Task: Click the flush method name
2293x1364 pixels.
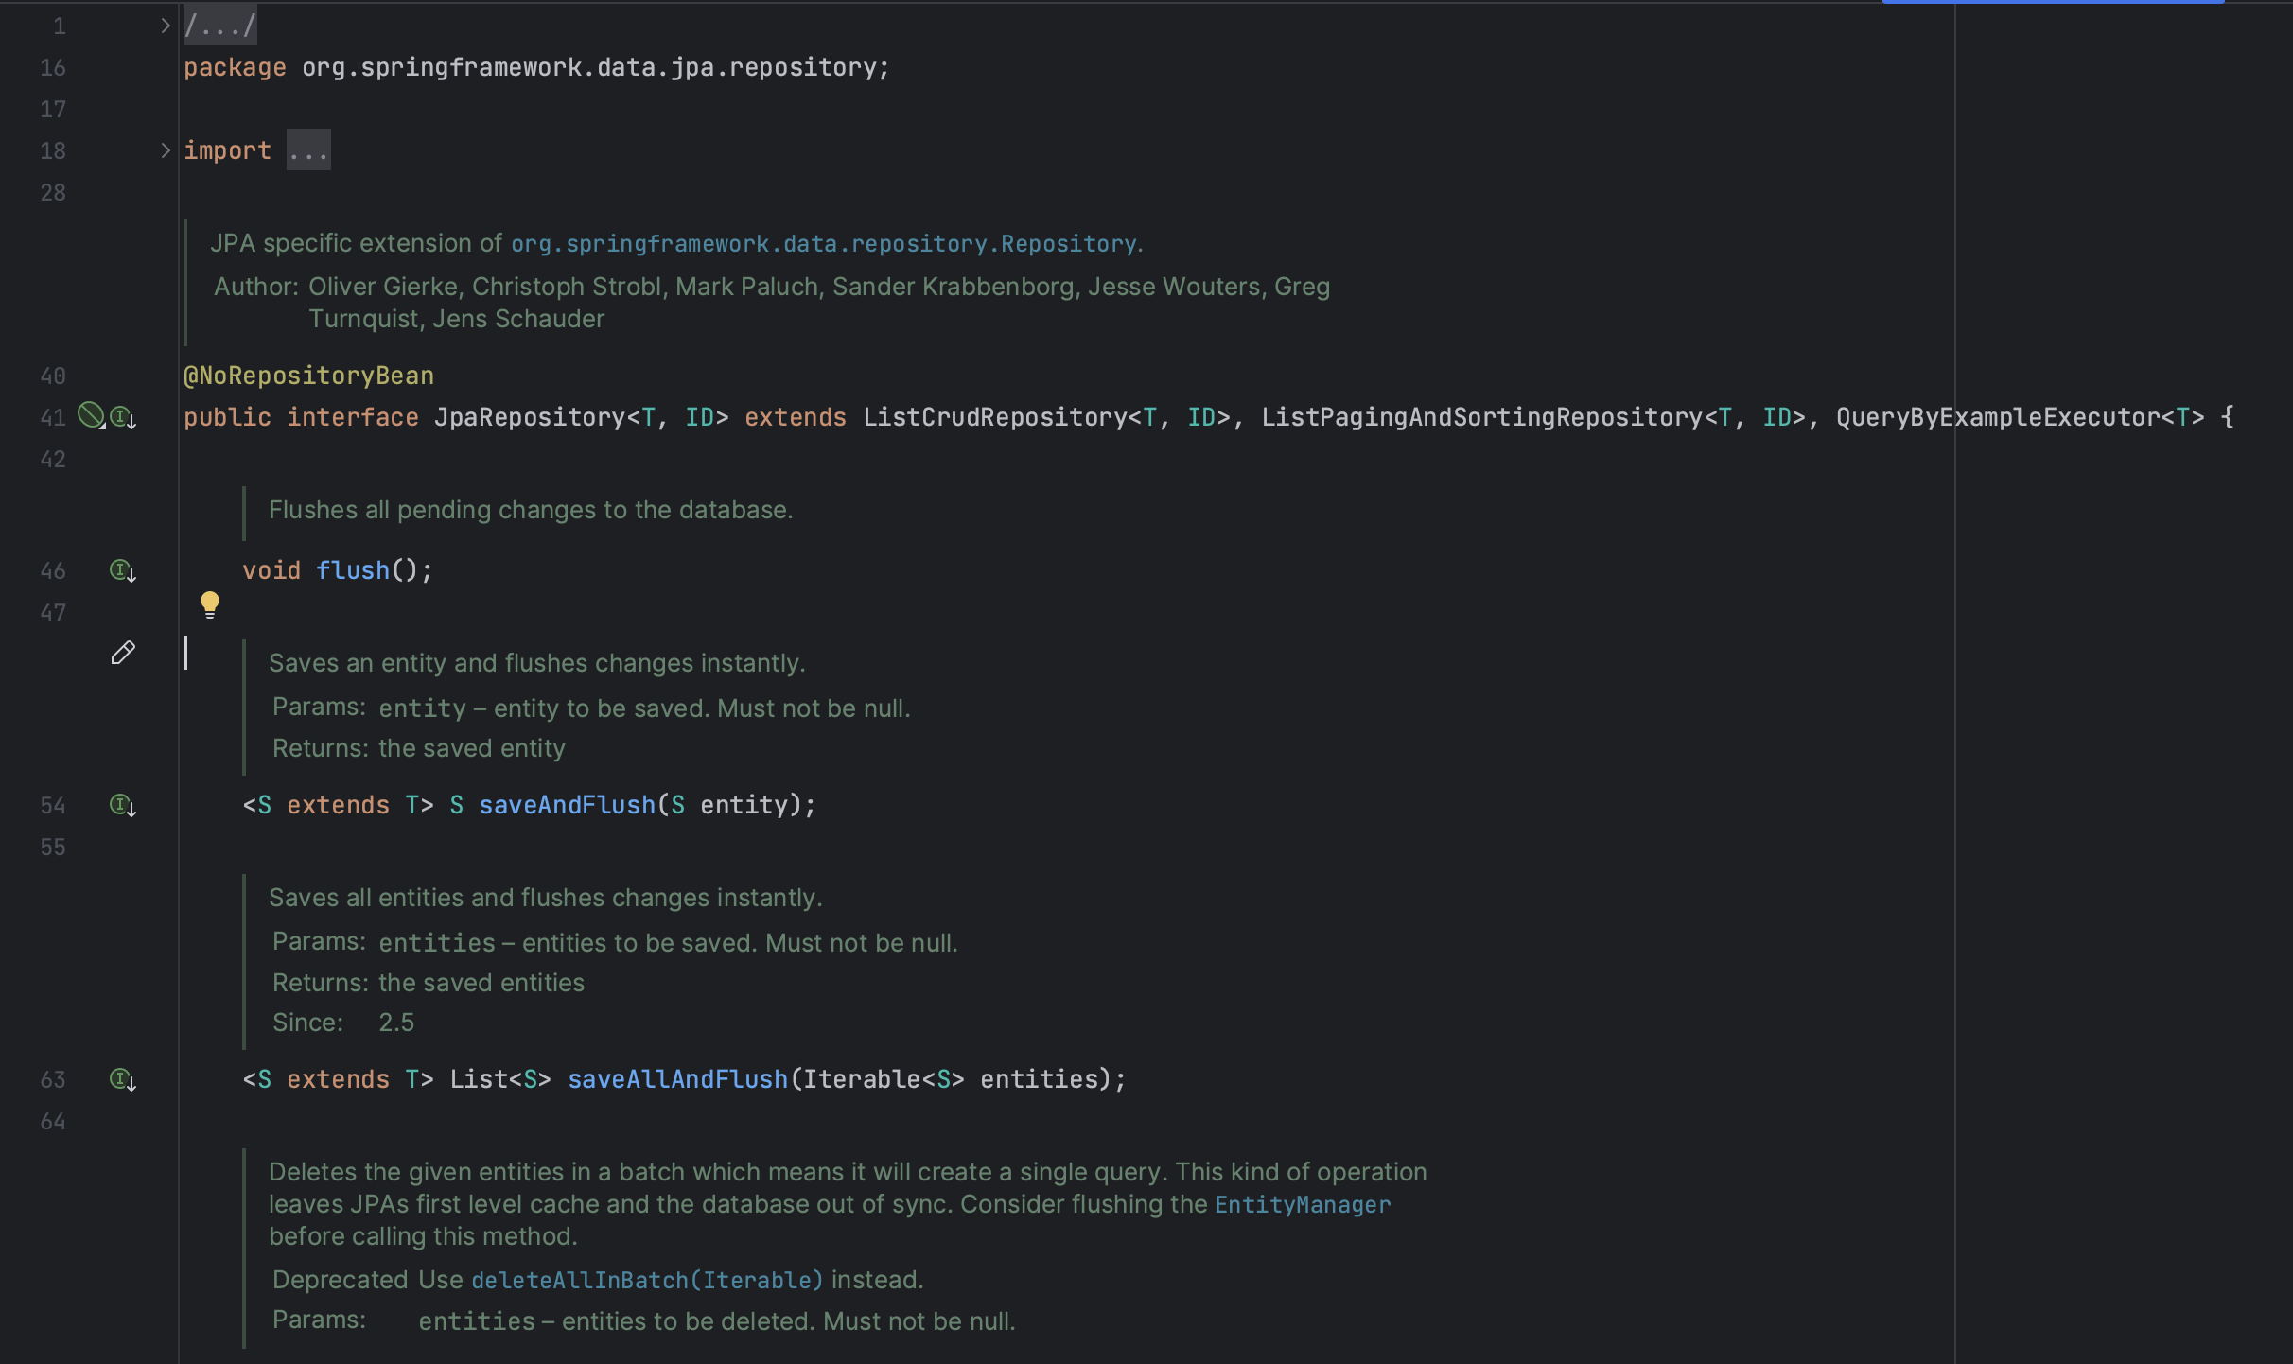Action: (353, 570)
